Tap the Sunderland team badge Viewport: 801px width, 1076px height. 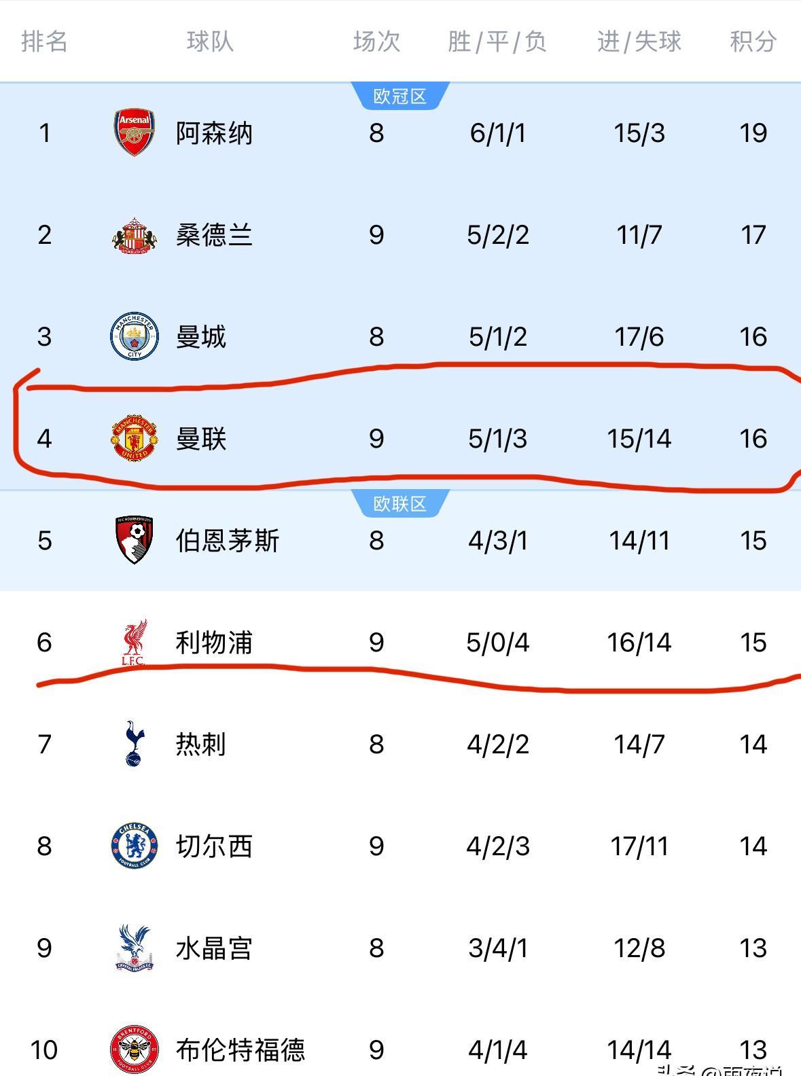[x=135, y=235]
